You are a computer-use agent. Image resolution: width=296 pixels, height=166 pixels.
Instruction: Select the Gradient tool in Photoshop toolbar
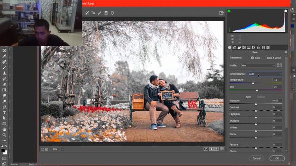click(4, 90)
